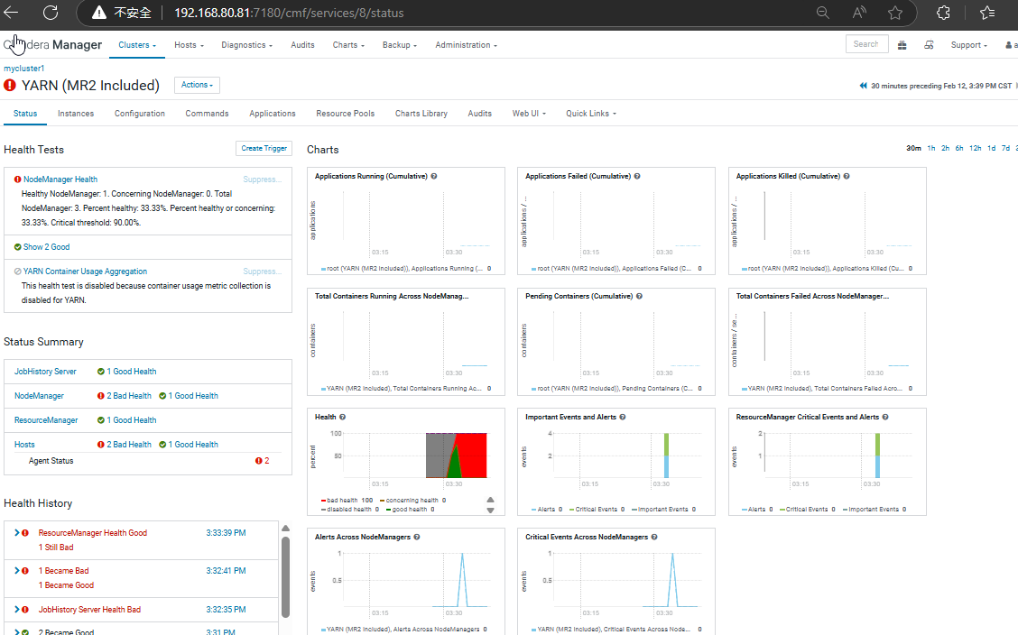
Task: Open the Clusters dropdown menu
Action: [137, 45]
